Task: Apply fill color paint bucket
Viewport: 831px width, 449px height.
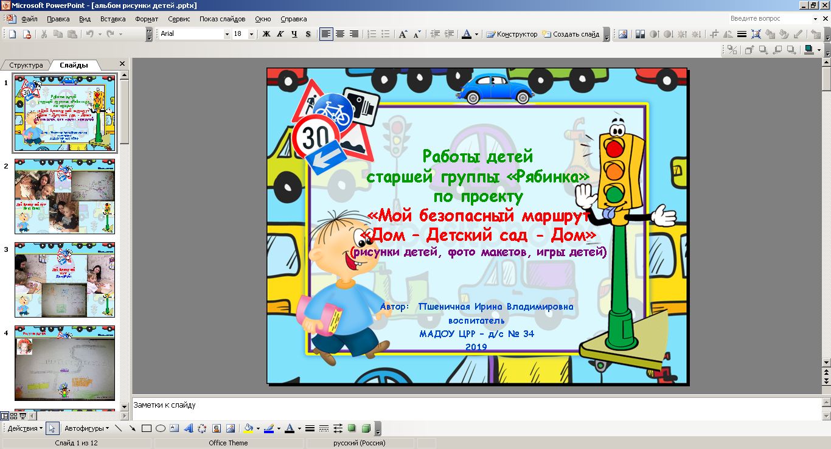Action: pos(248,428)
